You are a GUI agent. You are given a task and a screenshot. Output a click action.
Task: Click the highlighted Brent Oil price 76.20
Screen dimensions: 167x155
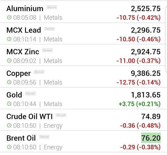coord(151,138)
